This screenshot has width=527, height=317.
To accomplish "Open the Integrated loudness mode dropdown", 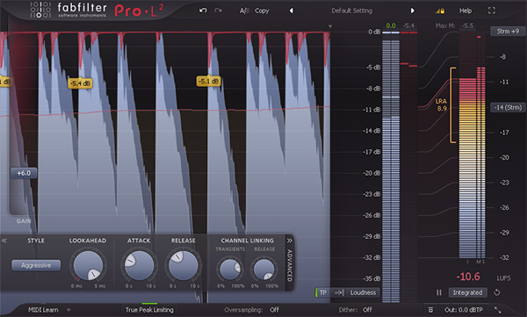I will pyautogui.click(x=467, y=292).
